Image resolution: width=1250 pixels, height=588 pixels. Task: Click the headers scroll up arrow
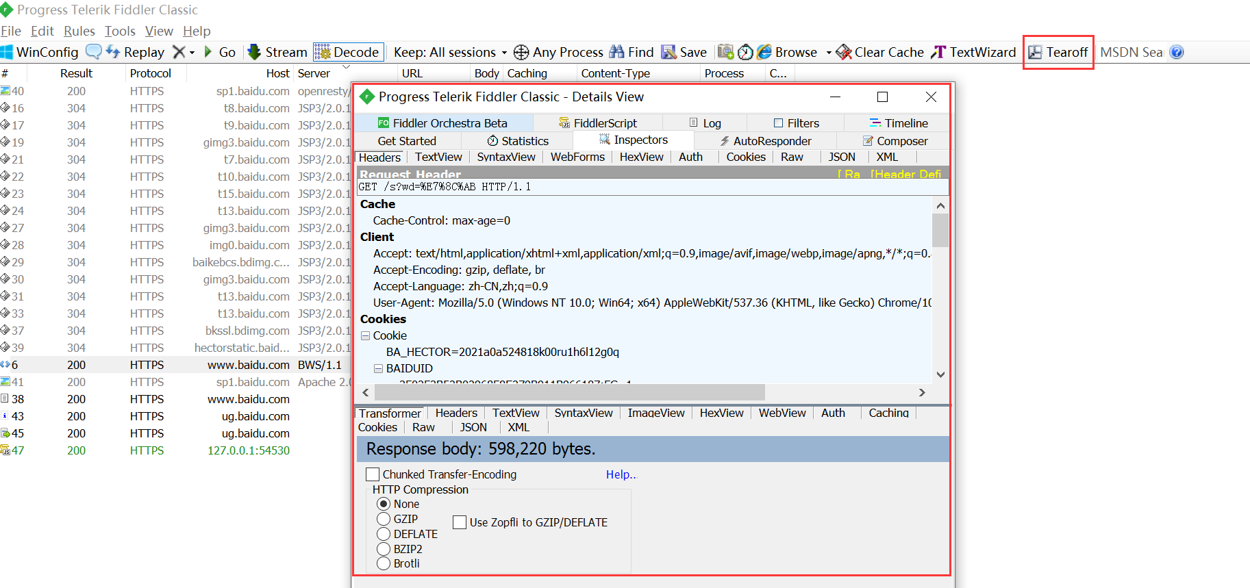(x=940, y=205)
